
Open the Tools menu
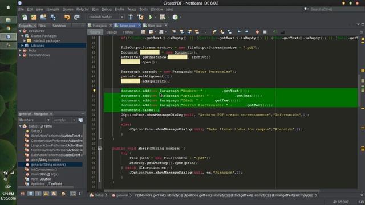(143, 9)
